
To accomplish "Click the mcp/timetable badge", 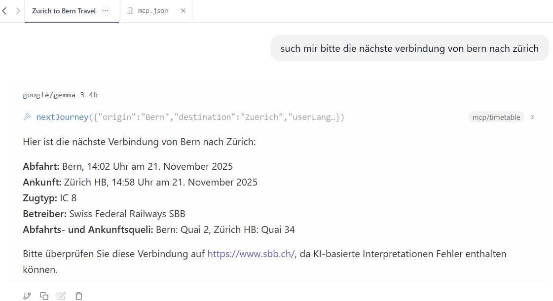I will coord(496,117).
